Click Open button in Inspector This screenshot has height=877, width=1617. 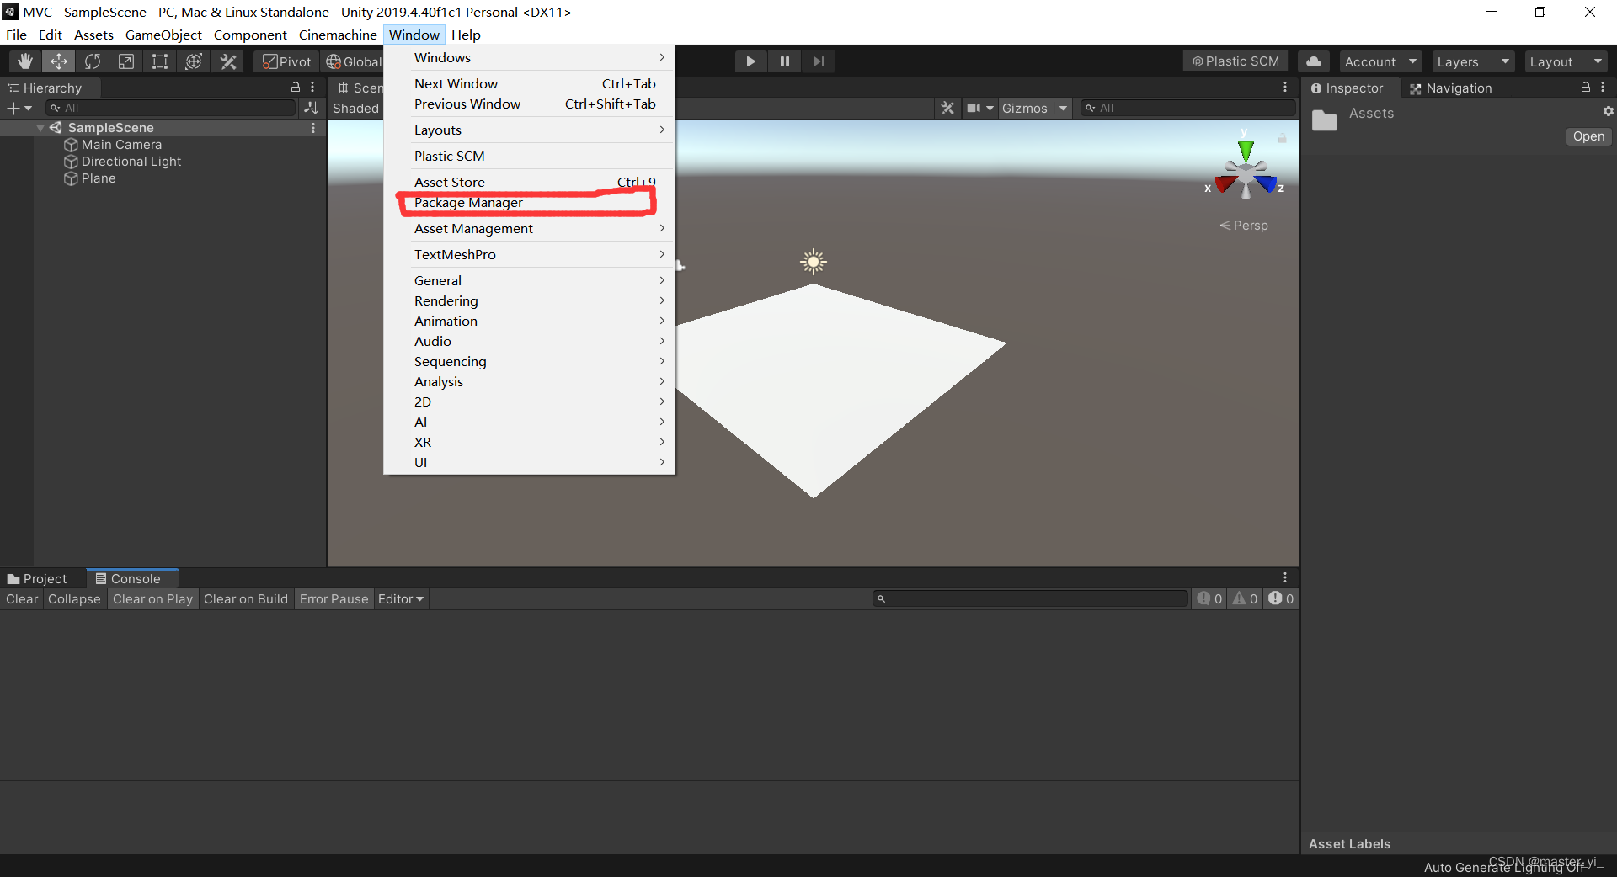coord(1588,136)
